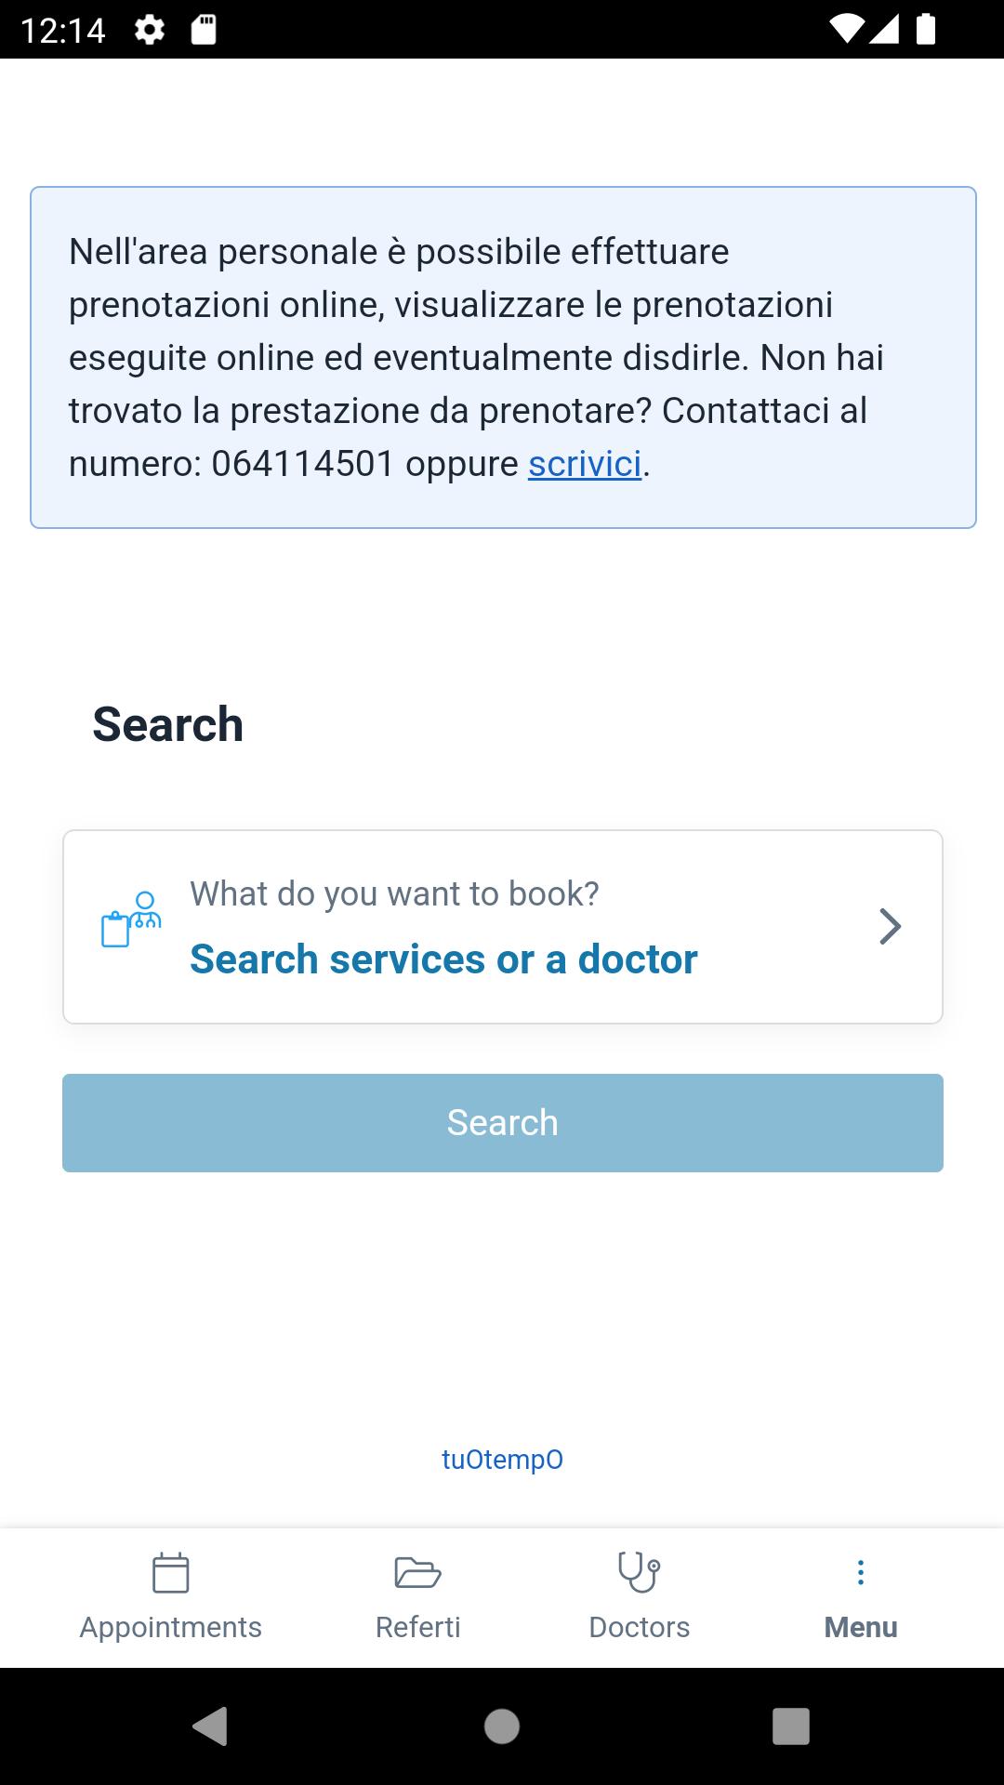Tap the Android home circle
The height and width of the screenshot is (1785, 1004).
tap(502, 1726)
